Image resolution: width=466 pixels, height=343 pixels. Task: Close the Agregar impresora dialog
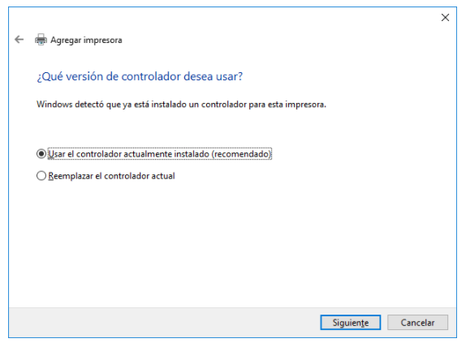pyautogui.click(x=445, y=18)
